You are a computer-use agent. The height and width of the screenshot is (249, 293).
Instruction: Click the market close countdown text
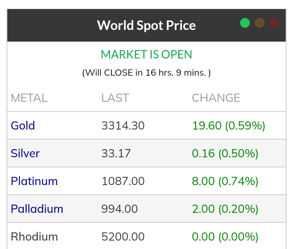146,73
